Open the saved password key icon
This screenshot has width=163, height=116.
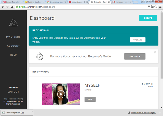(x=149, y=7)
